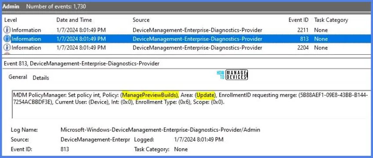Open the Details tab
The height and width of the screenshot is (158, 373).
point(41,78)
